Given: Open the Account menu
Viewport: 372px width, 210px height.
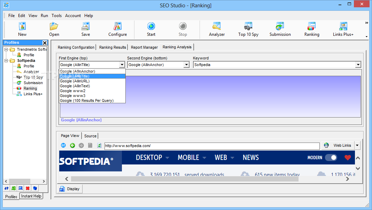Looking at the screenshot, I should pos(73,16).
